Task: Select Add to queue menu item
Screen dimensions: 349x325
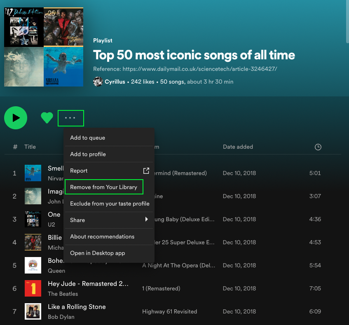Action: click(x=87, y=138)
